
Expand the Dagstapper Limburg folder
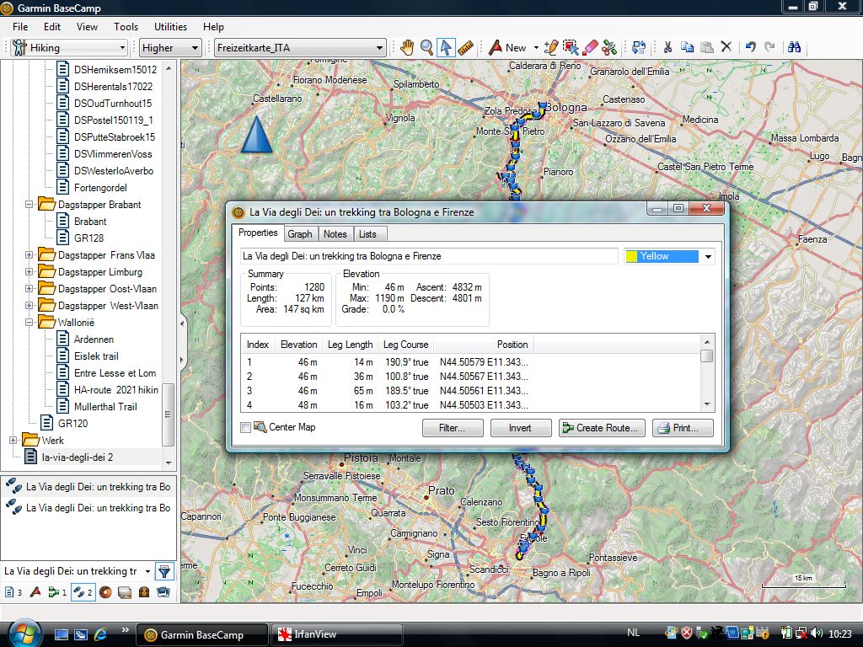29,272
